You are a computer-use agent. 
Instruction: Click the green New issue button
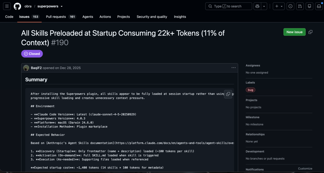click(x=295, y=32)
